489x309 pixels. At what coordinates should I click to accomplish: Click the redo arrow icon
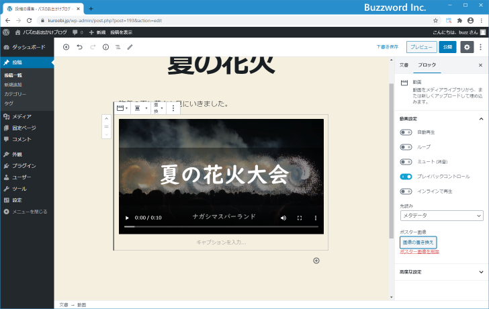93,47
